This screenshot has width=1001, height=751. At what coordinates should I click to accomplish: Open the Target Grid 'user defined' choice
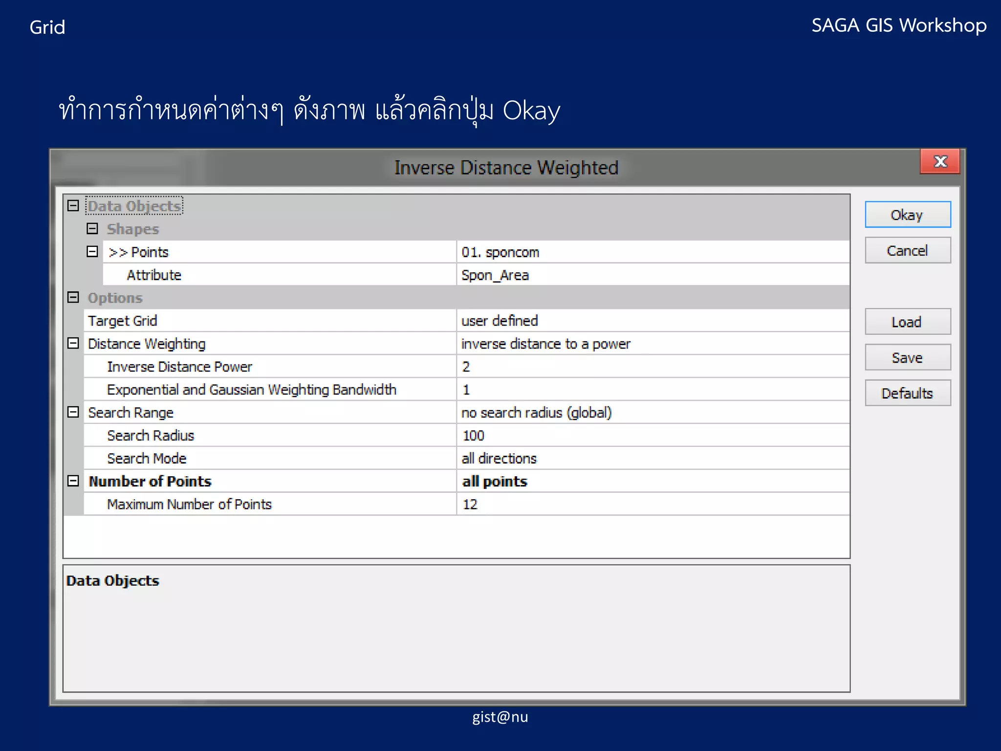click(x=653, y=321)
